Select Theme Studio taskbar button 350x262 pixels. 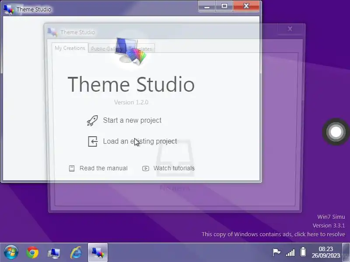[98, 252]
